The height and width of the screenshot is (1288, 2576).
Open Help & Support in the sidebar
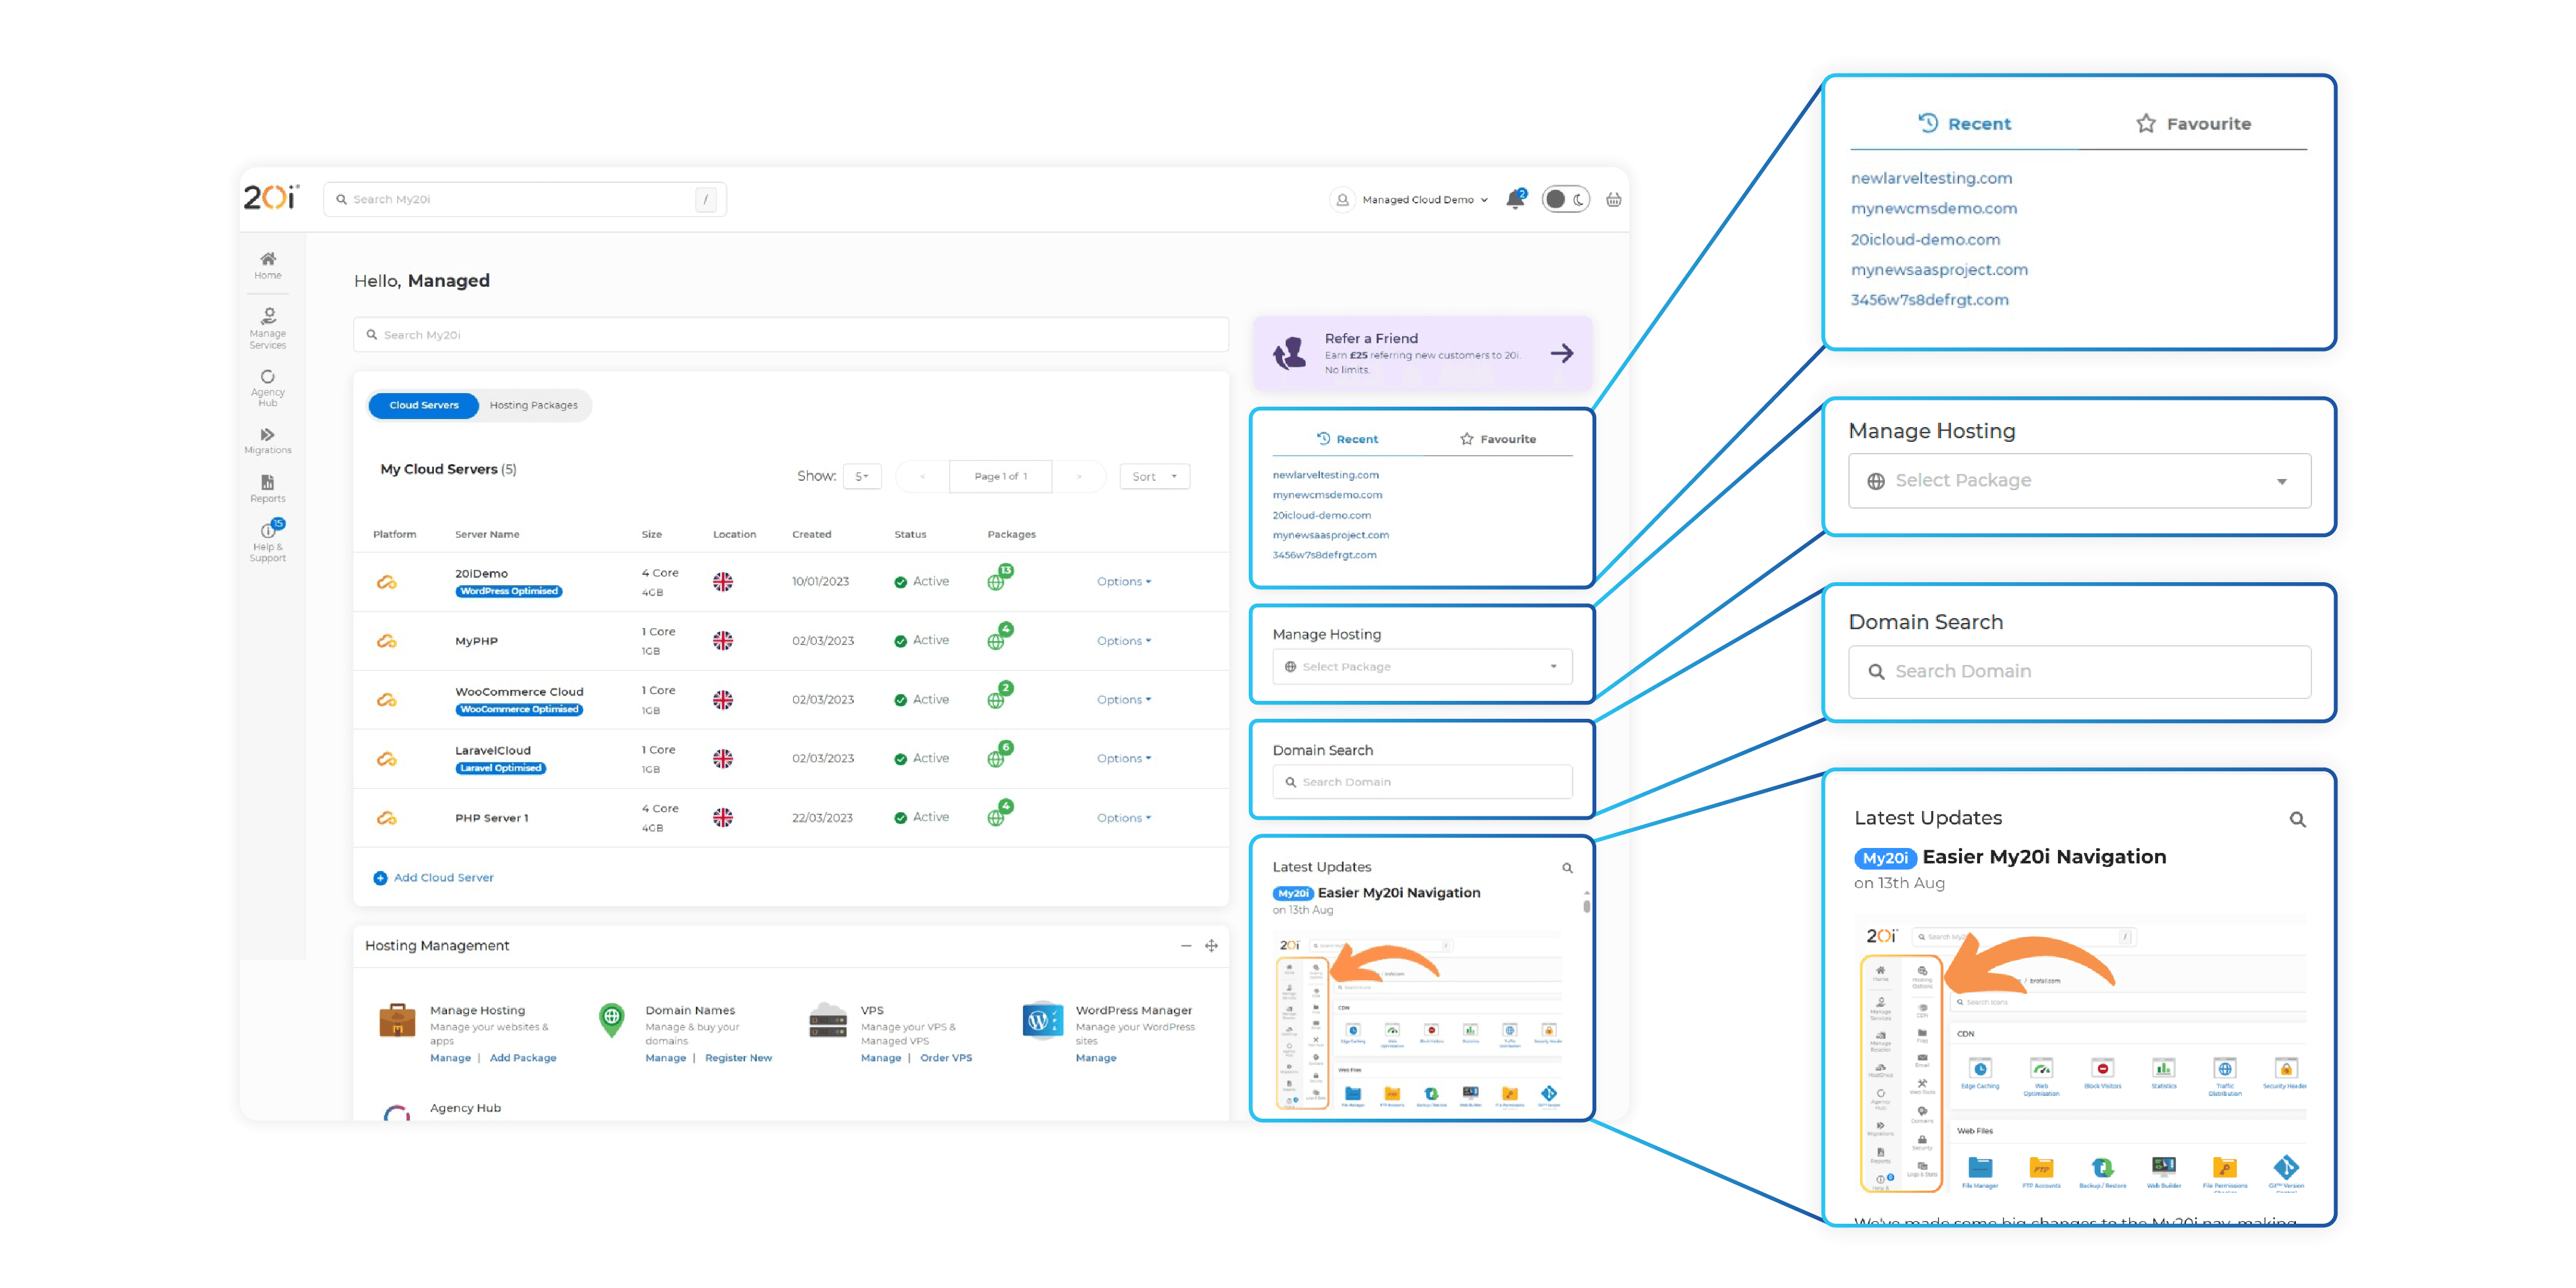coord(267,542)
